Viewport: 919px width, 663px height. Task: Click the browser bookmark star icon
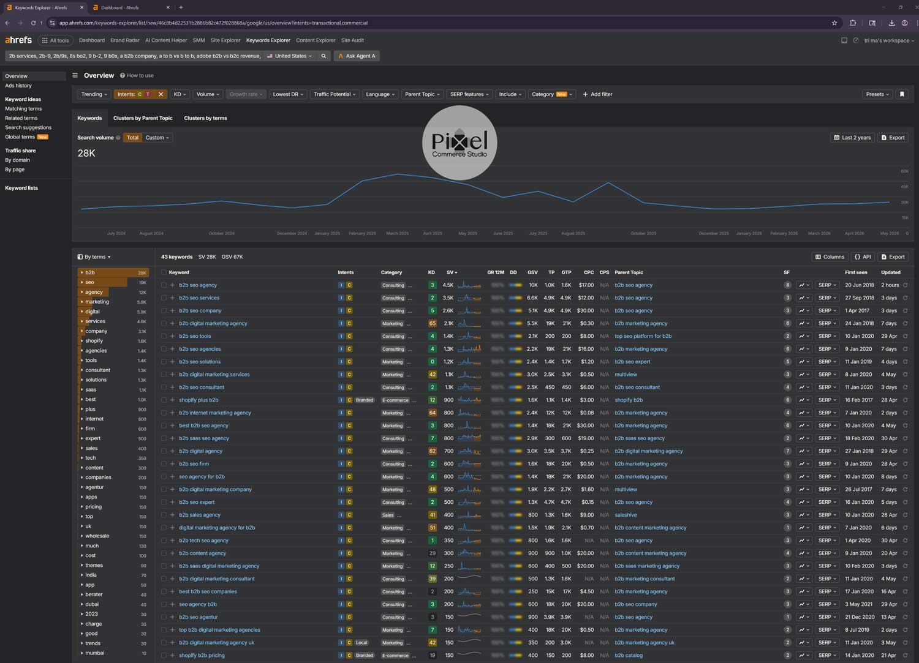click(x=834, y=23)
